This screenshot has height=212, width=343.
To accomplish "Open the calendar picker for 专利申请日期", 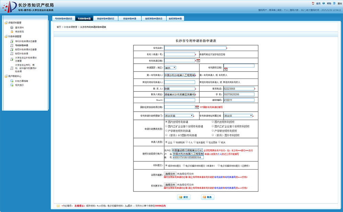I will 198,61.
